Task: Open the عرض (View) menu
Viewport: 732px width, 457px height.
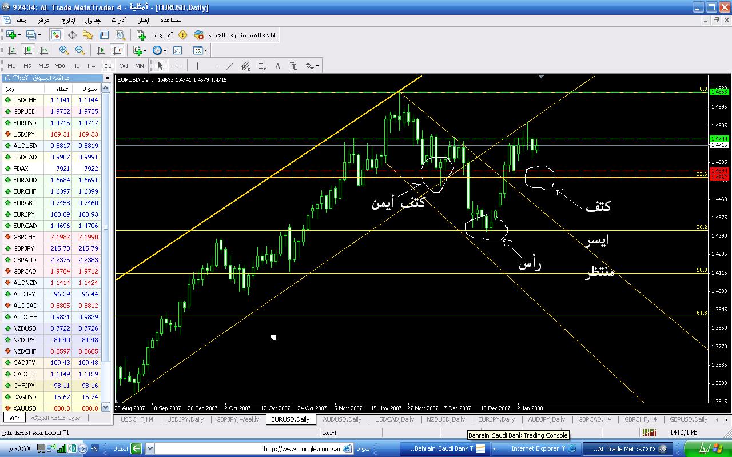Action: (44, 20)
